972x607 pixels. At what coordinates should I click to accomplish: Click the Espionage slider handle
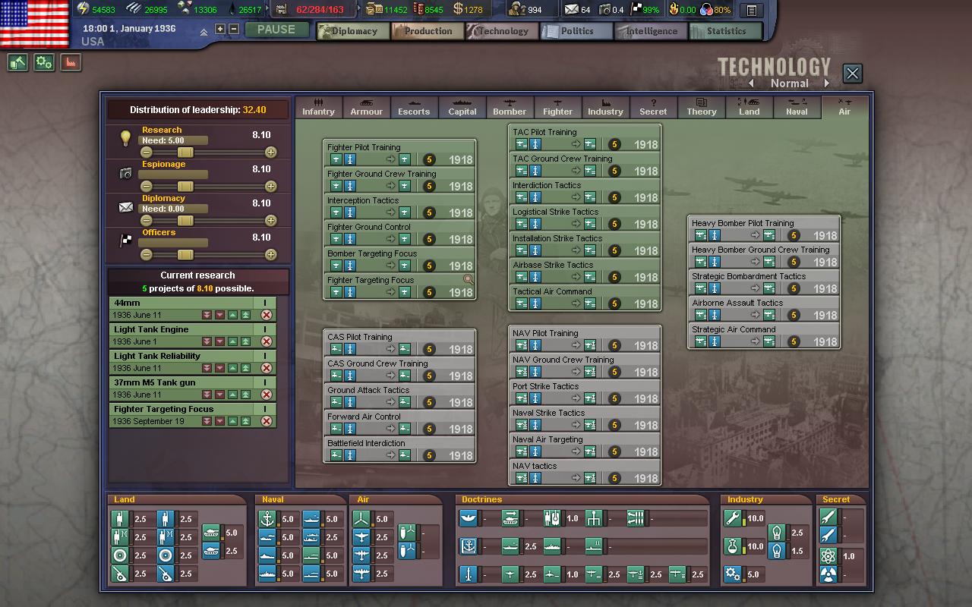click(185, 187)
